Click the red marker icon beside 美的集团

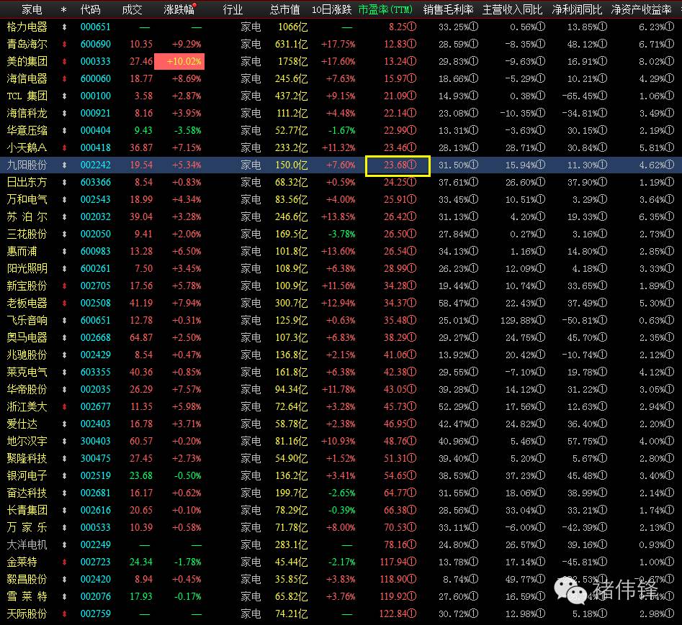coord(64,61)
